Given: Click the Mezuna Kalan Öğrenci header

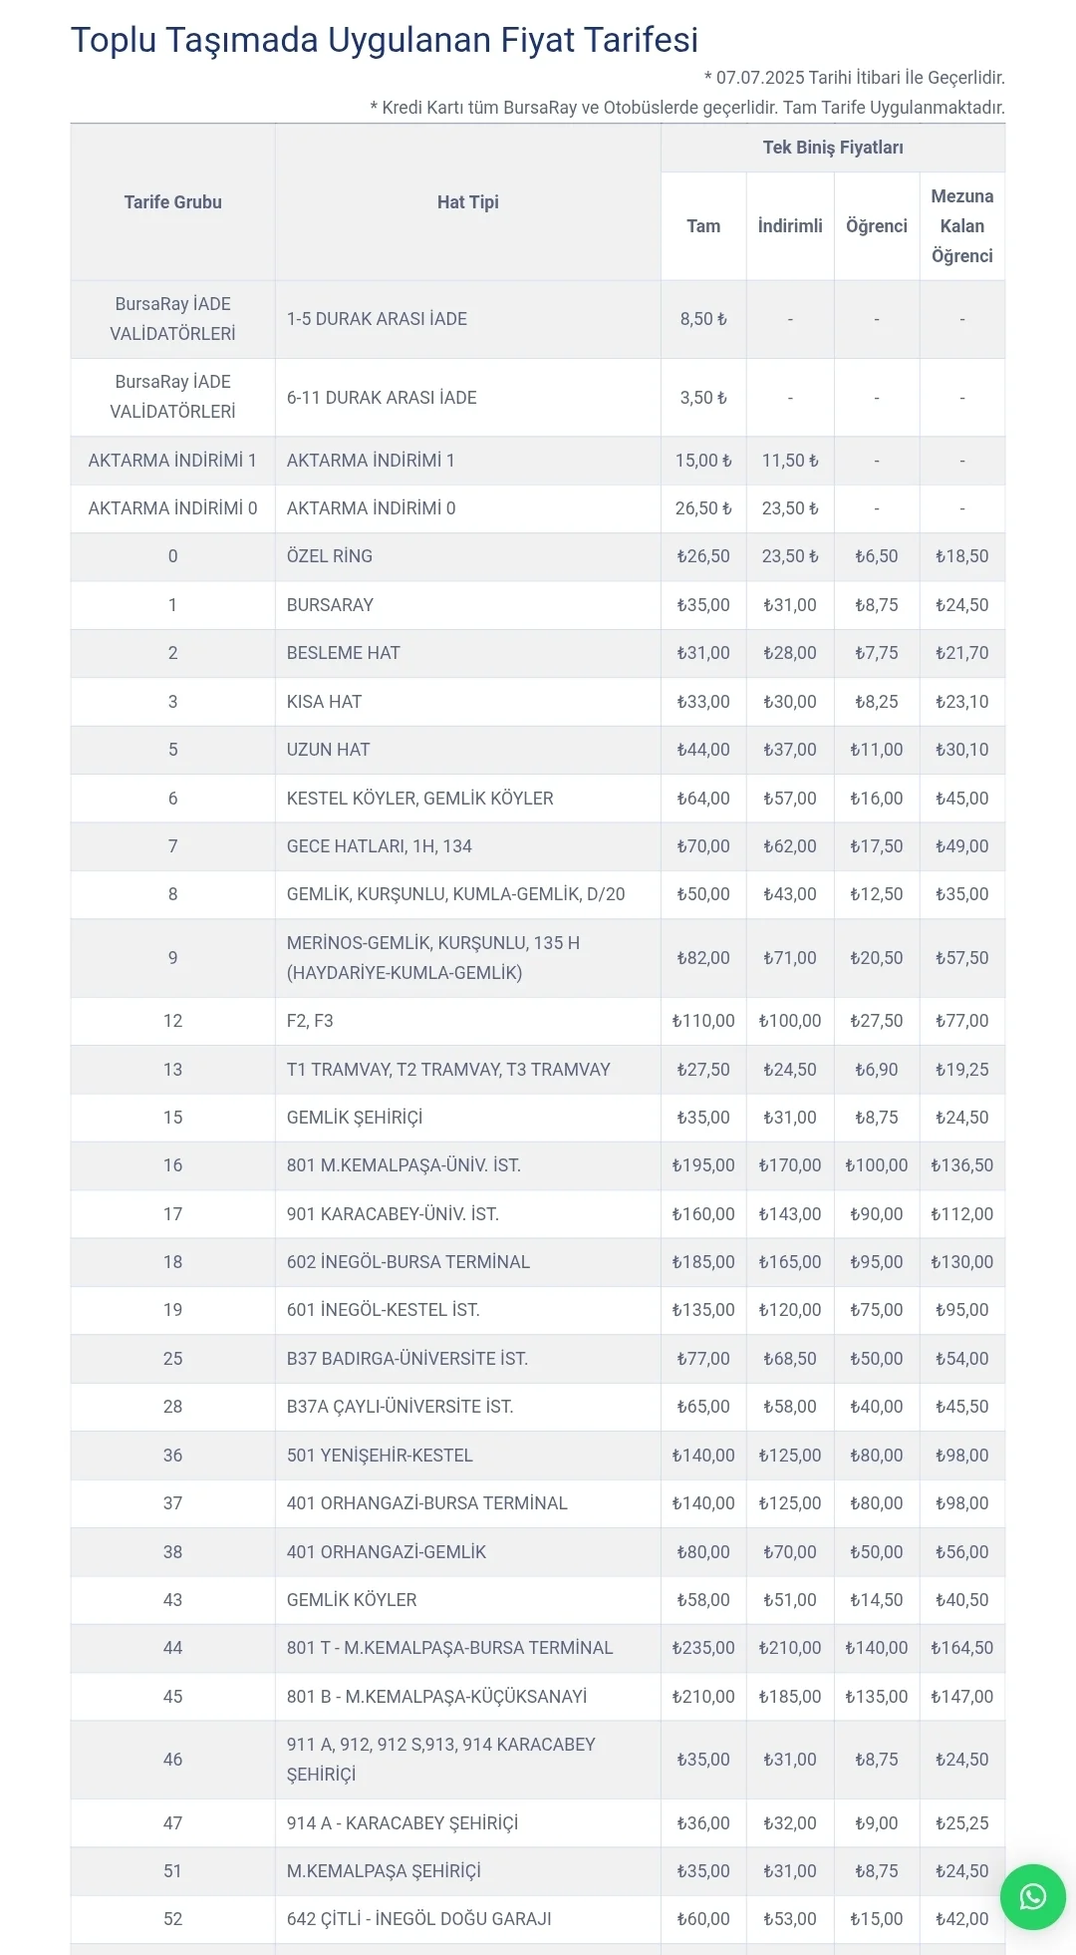Looking at the screenshot, I should (x=961, y=226).
